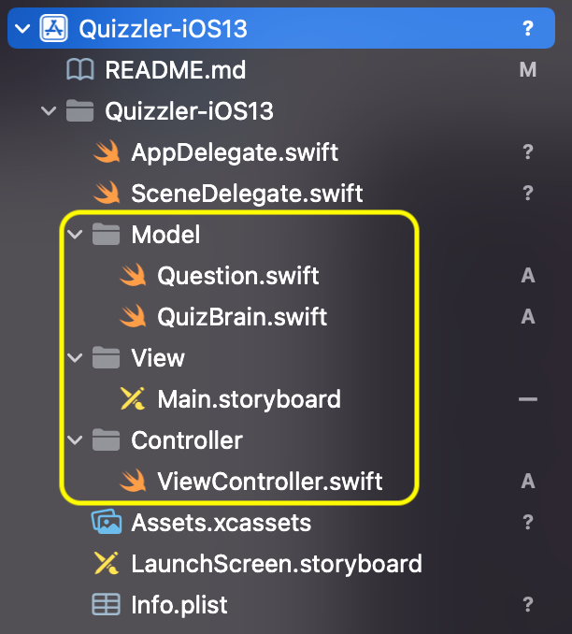Collapse the Controller folder

coord(75,440)
